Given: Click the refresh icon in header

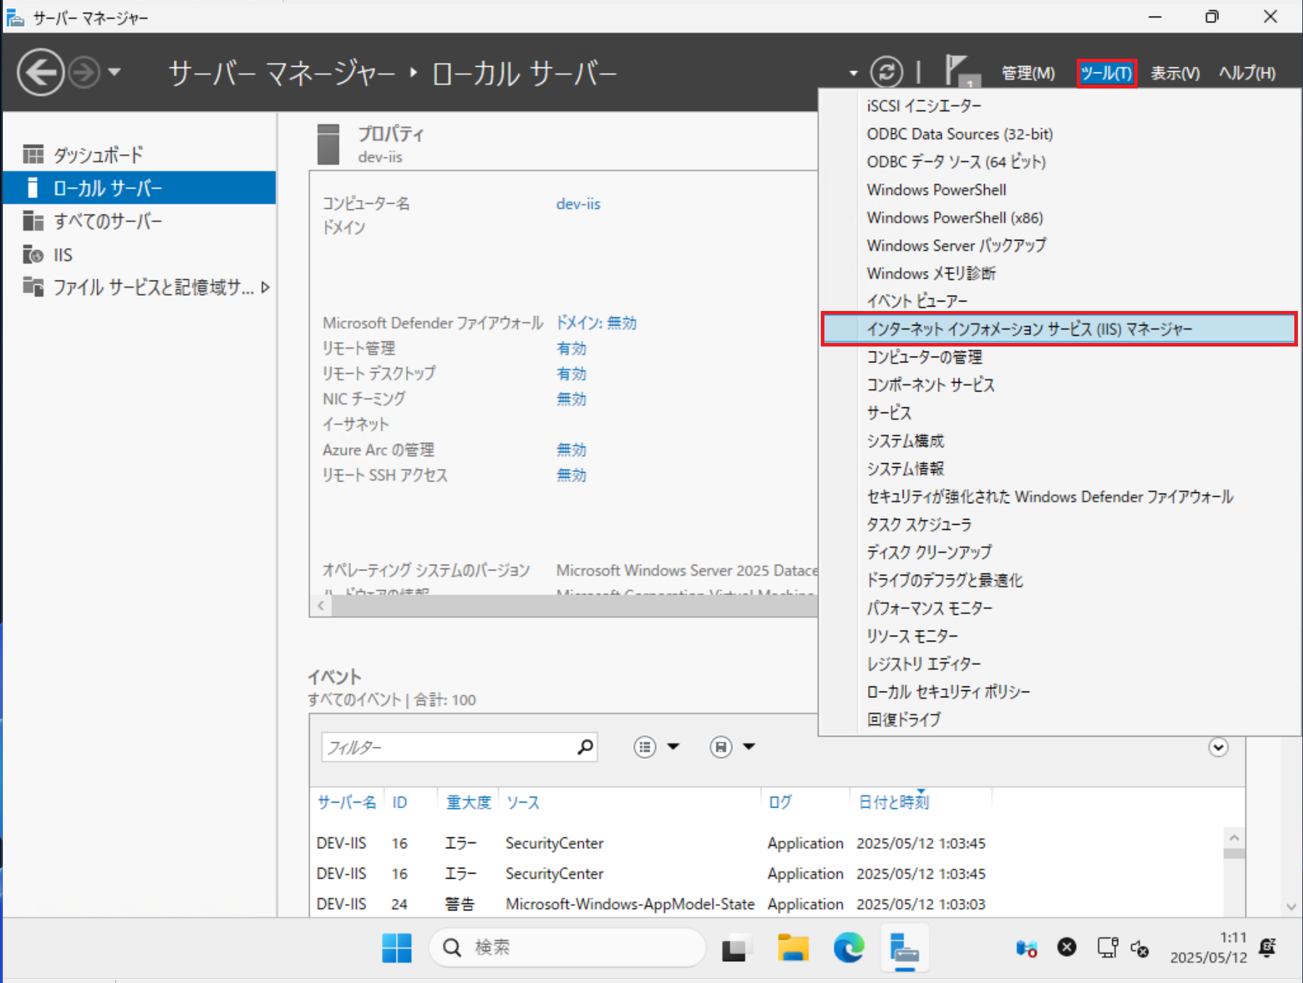Looking at the screenshot, I should tap(886, 72).
